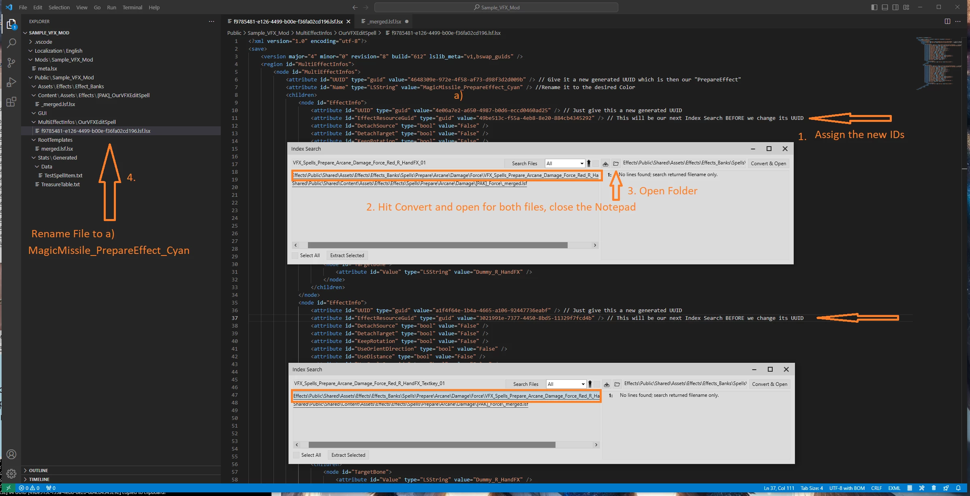This screenshot has width=970, height=496.
Task: Click the editor minimap
Action: click(x=938, y=63)
